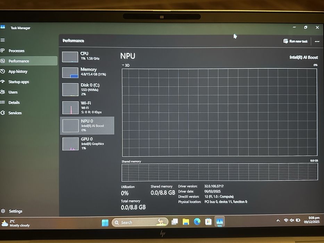Select the CPU performance item

87,56
